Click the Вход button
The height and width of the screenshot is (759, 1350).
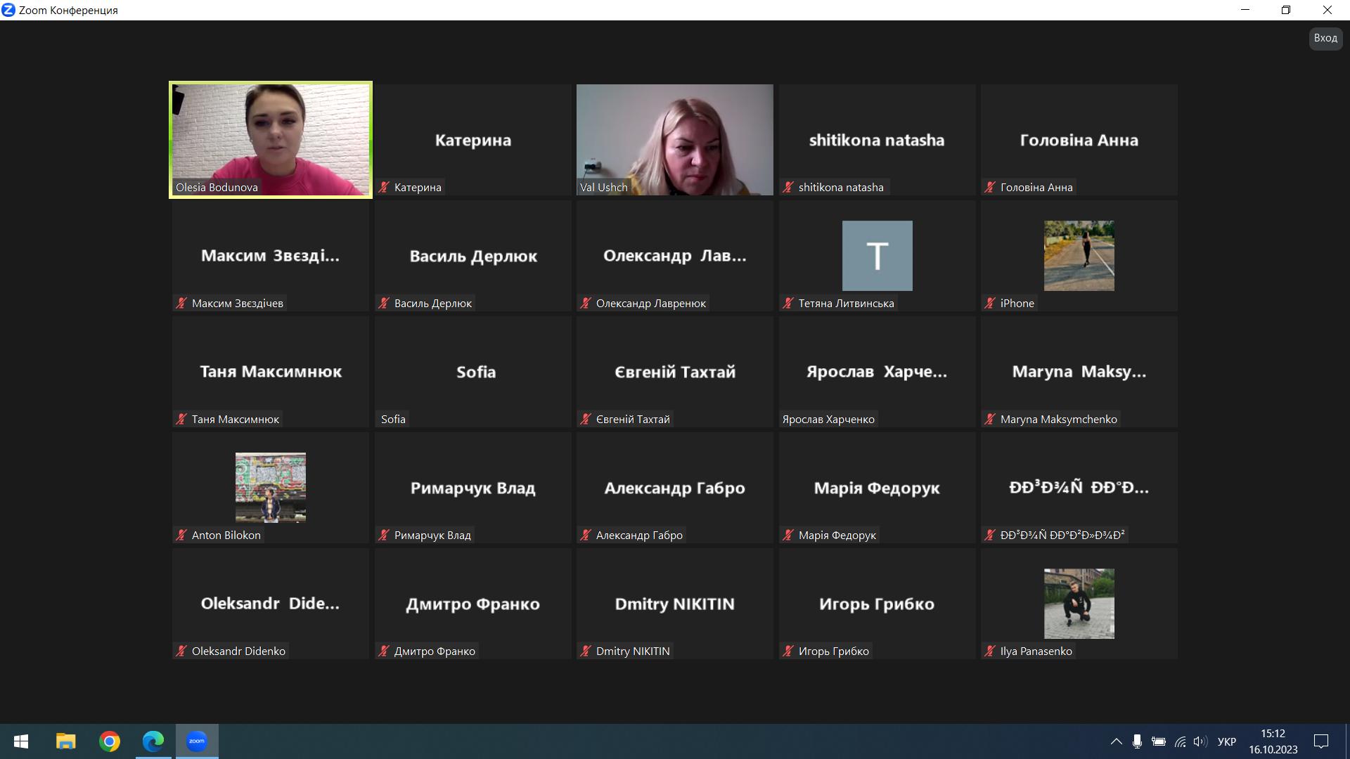point(1325,38)
